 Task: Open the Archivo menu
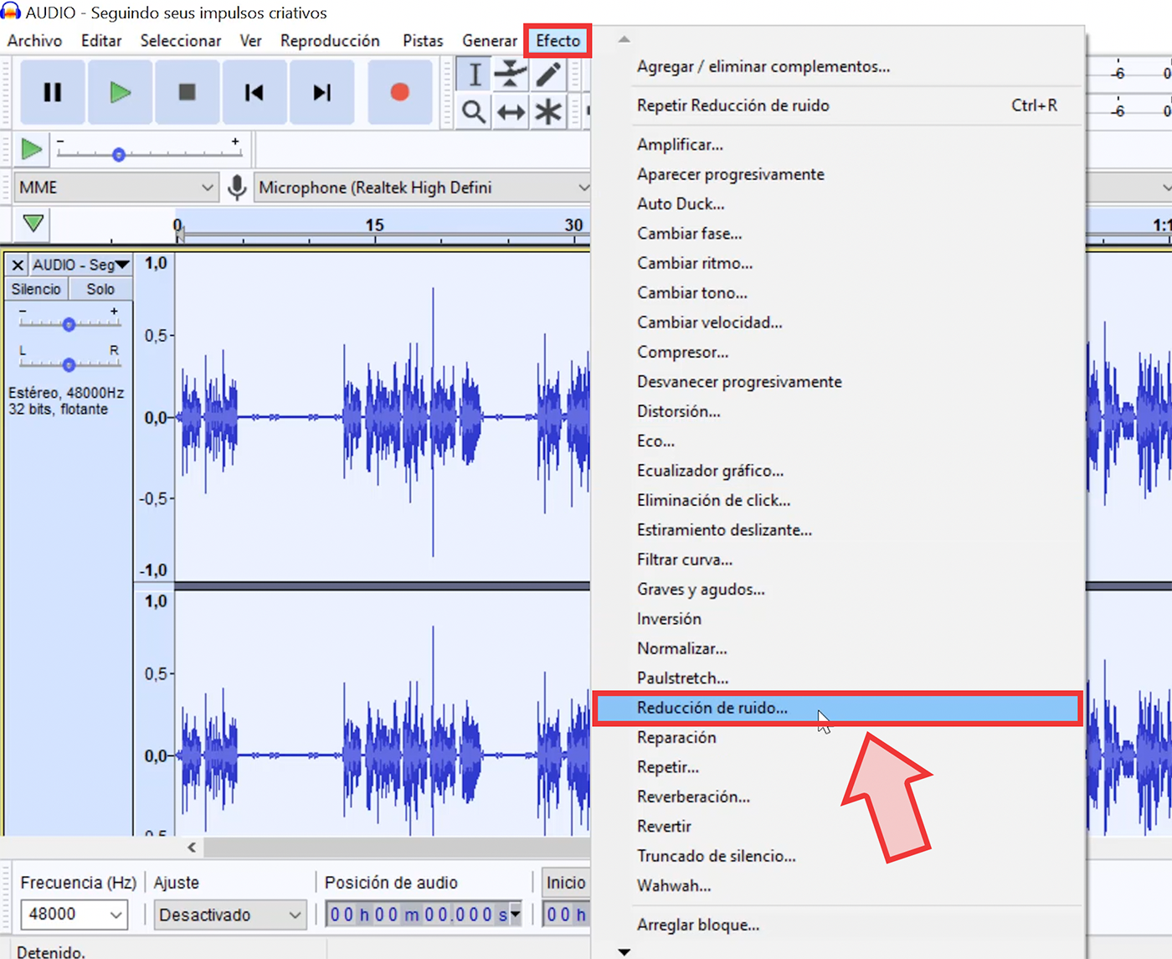(34, 40)
